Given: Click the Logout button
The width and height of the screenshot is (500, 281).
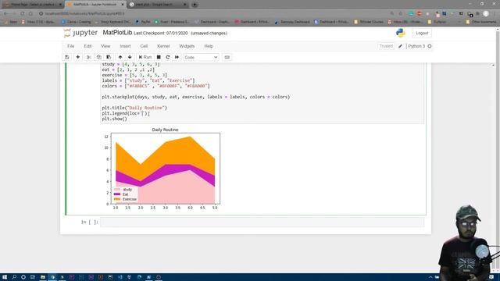Looking at the screenshot, I should 422,33.
